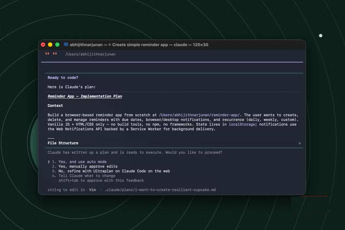Choose option 2 Yes, manually approve edits
Image resolution: width=345 pixels, height=230 pixels.
tap(85, 166)
